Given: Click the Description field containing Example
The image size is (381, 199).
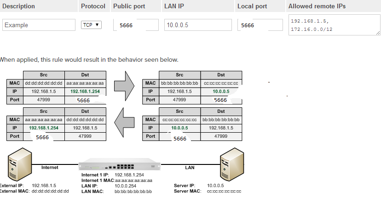Looking at the screenshot, I should [x=39, y=25].
